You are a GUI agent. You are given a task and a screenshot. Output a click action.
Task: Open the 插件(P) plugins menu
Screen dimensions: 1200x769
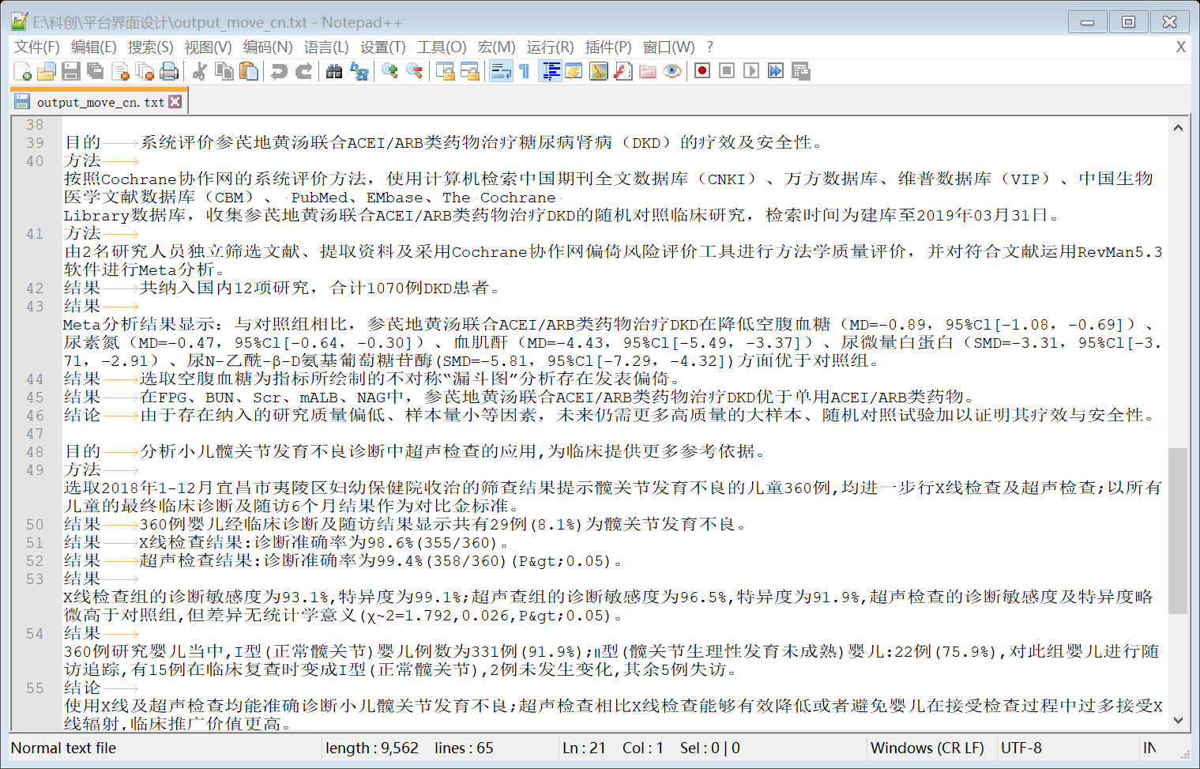coord(608,47)
